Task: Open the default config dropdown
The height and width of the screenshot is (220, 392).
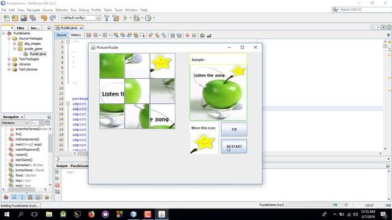Action: point(81,18)
